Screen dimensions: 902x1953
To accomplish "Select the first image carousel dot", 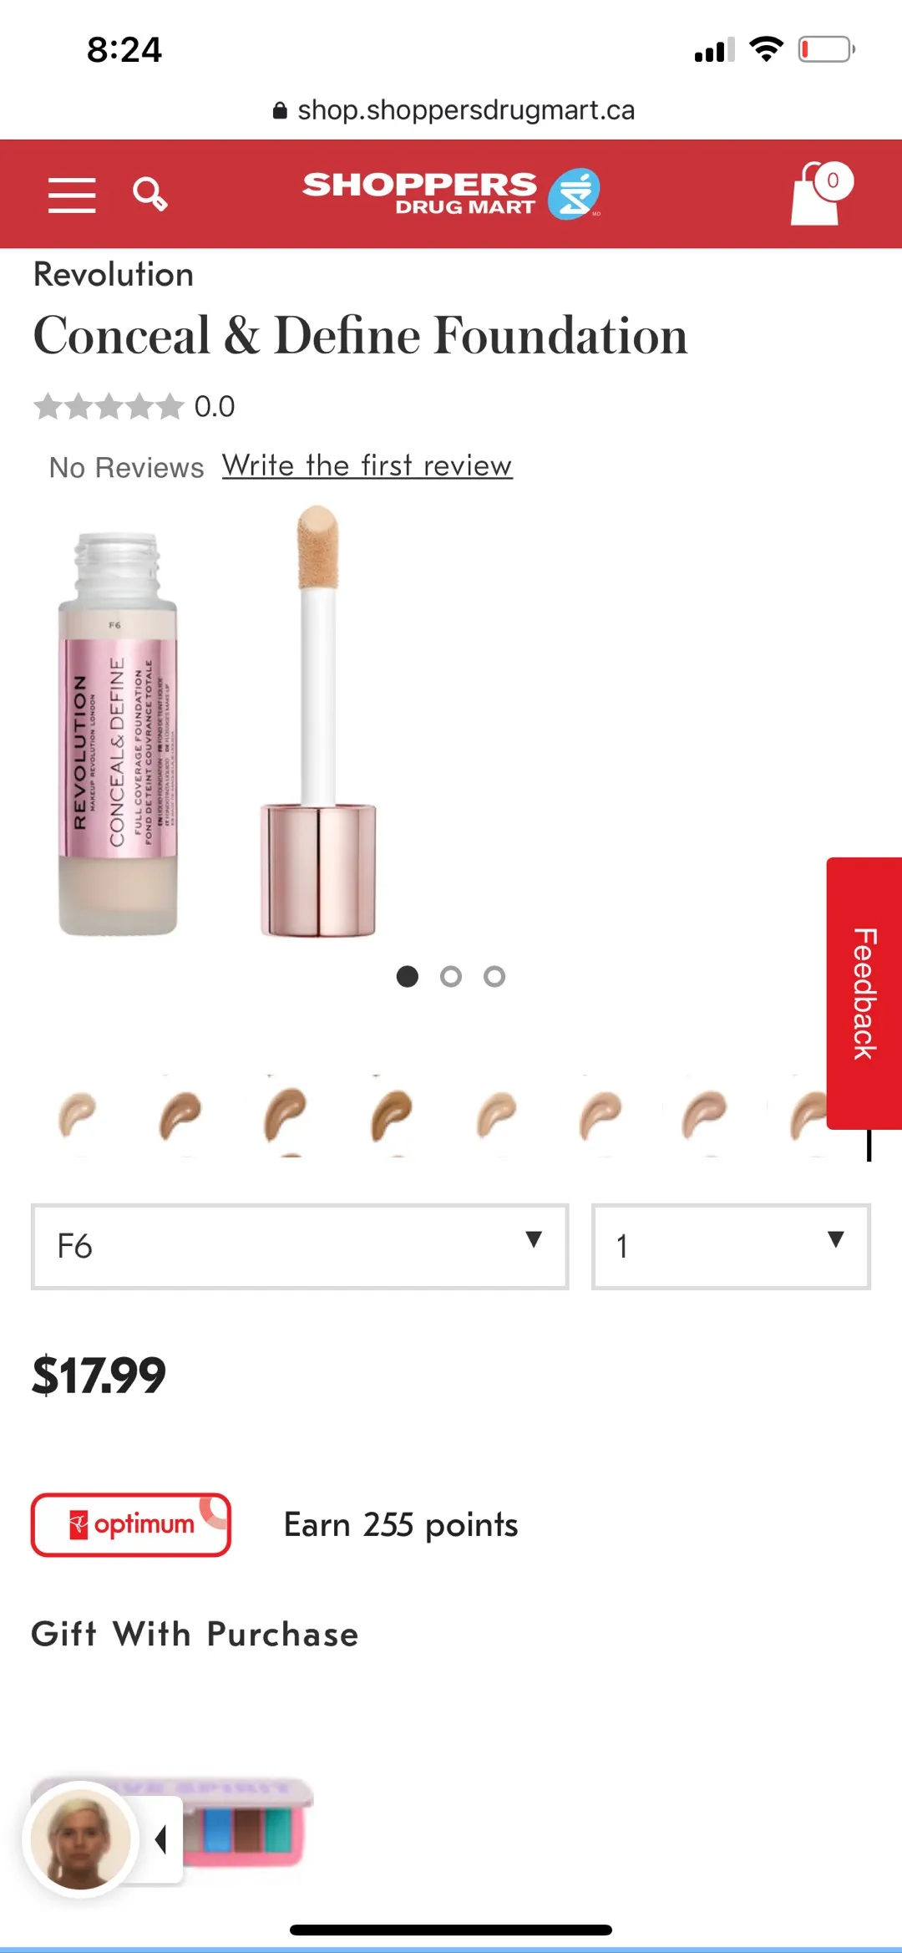I will tap(407, 976).
